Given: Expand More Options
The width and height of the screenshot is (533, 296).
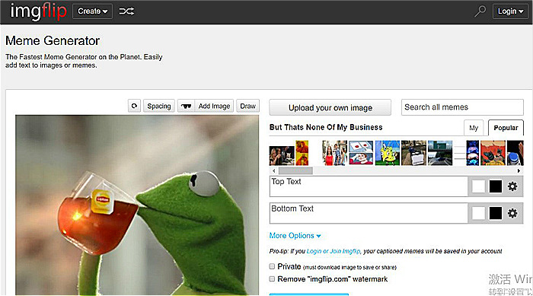Looking at the screenshot, I should [x=295, y=236].
